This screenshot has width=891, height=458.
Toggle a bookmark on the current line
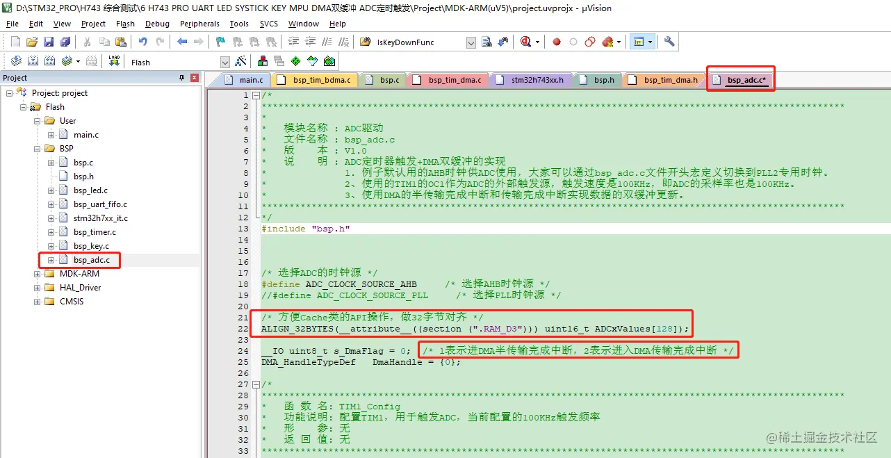tap(220, 42)
